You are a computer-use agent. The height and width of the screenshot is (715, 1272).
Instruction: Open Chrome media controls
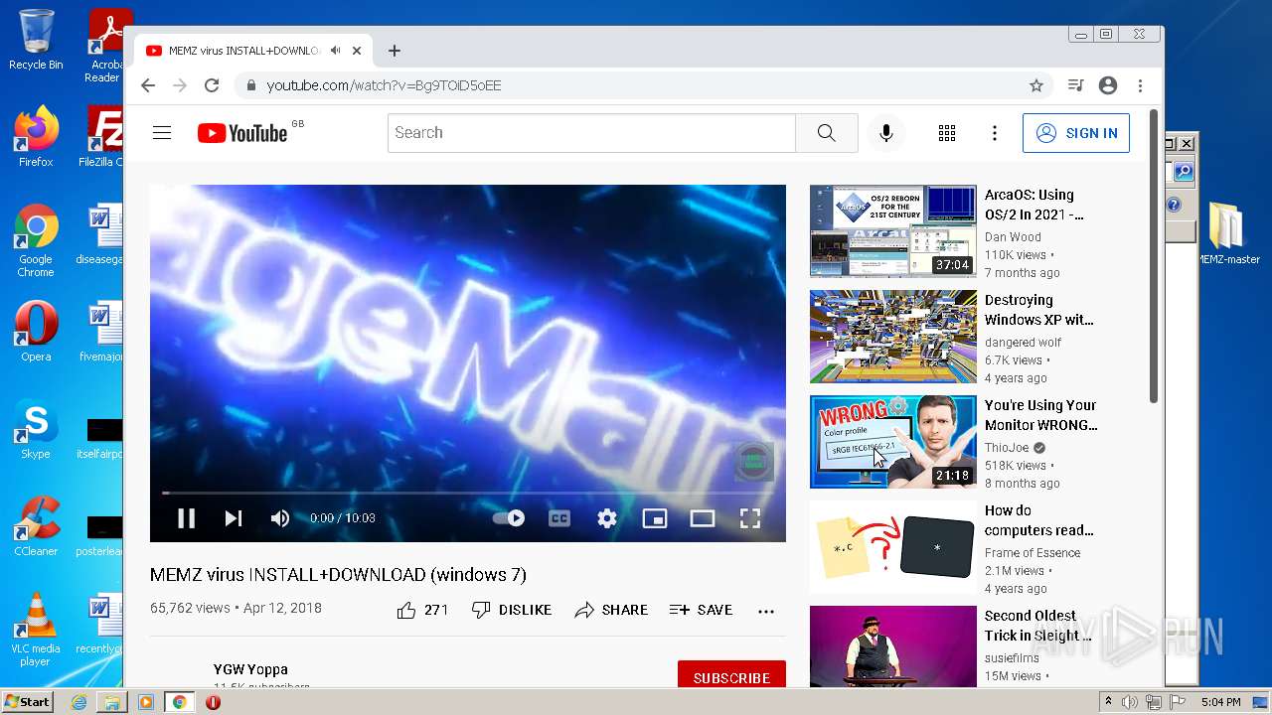tap(1075, 85)
